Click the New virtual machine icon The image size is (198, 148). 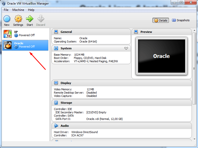(7, 19)
